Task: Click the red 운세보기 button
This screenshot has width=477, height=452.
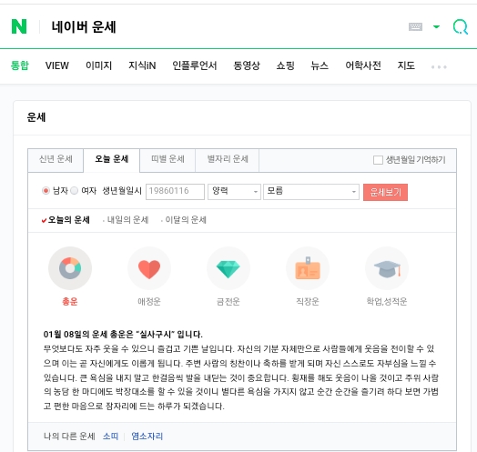Action: (385, 192)
